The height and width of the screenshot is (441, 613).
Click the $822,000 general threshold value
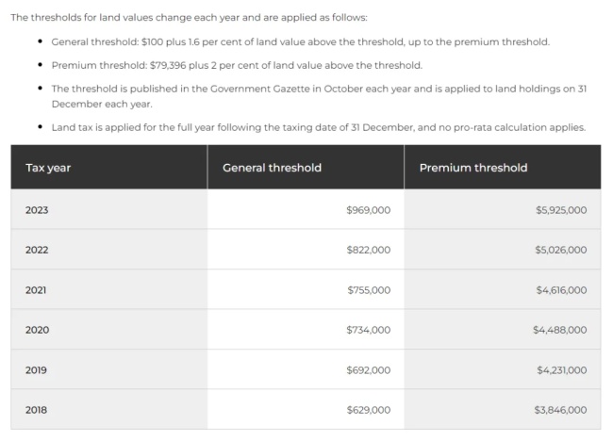click(x=368, y=250)
